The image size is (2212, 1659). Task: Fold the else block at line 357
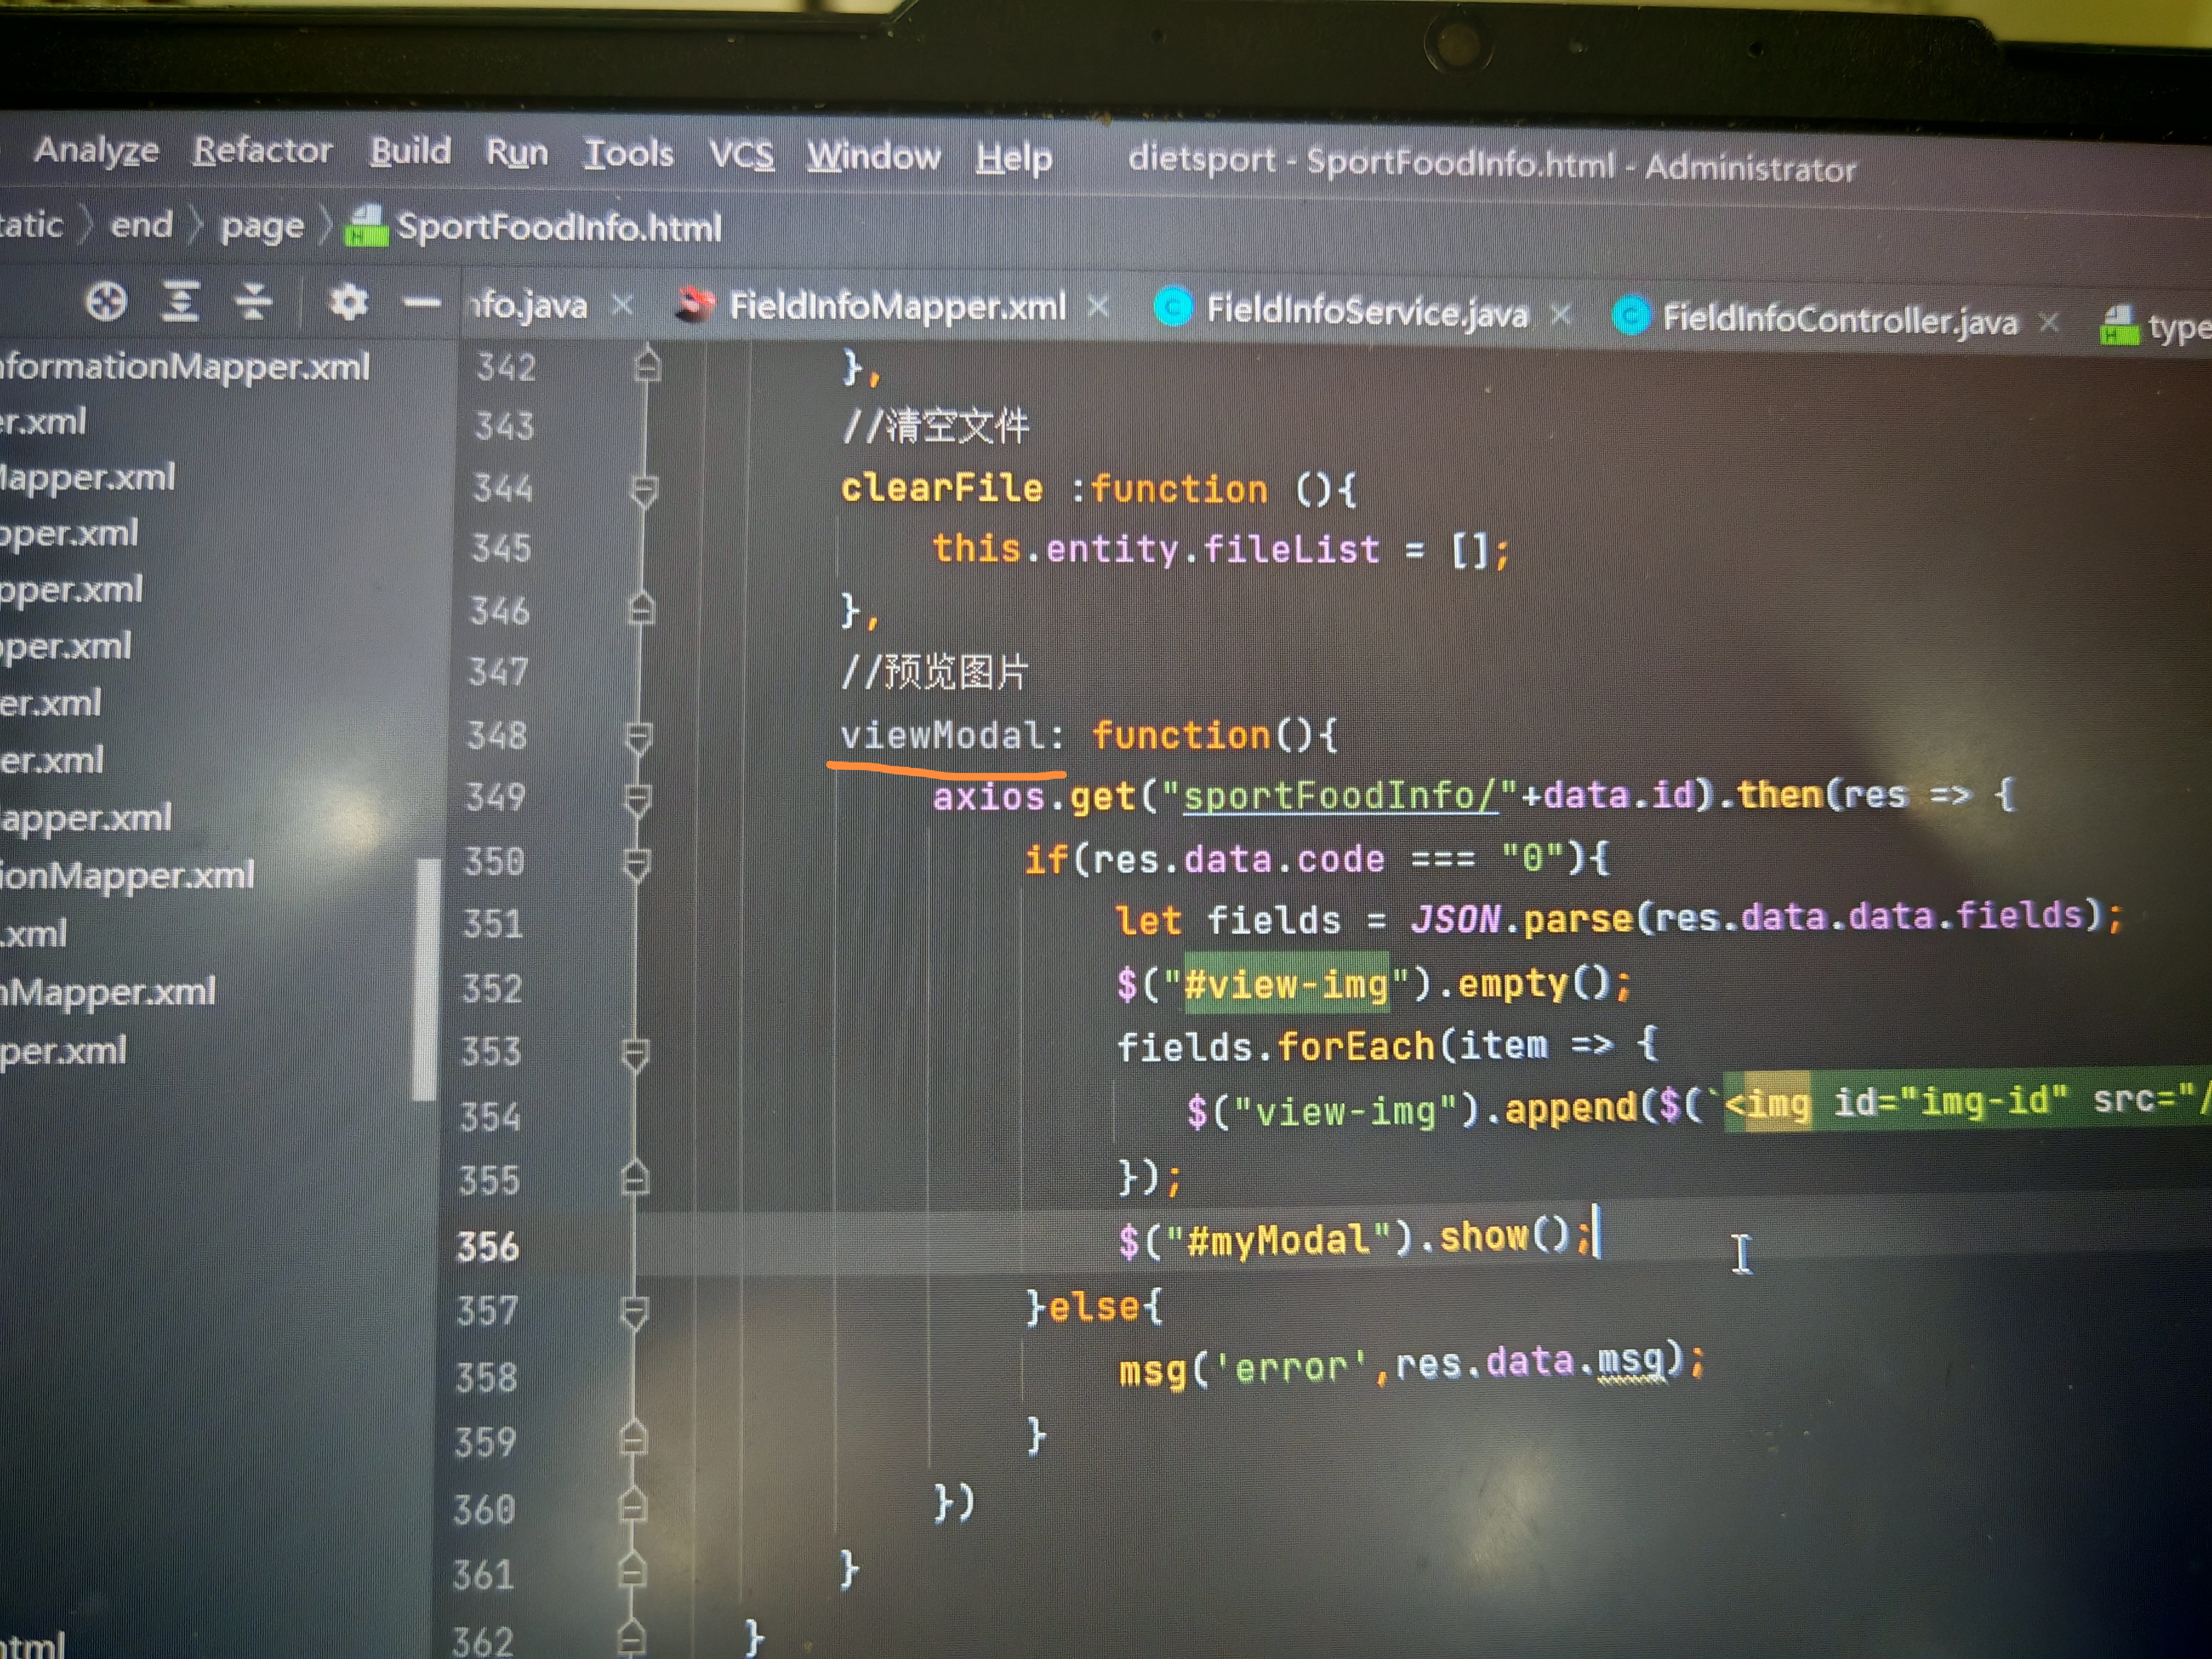click(x=634, y=1311)
